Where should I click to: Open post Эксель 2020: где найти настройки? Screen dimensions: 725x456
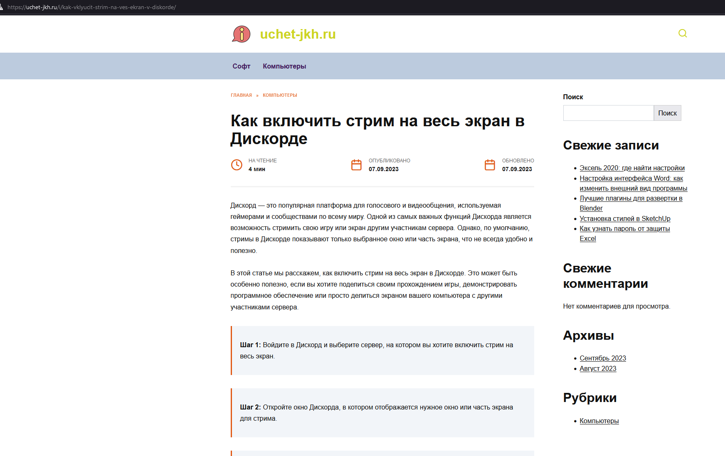point(632,168)
